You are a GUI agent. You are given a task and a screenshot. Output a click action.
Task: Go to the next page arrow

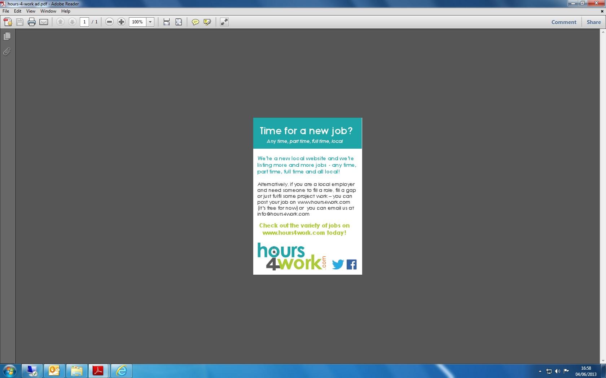72,22
